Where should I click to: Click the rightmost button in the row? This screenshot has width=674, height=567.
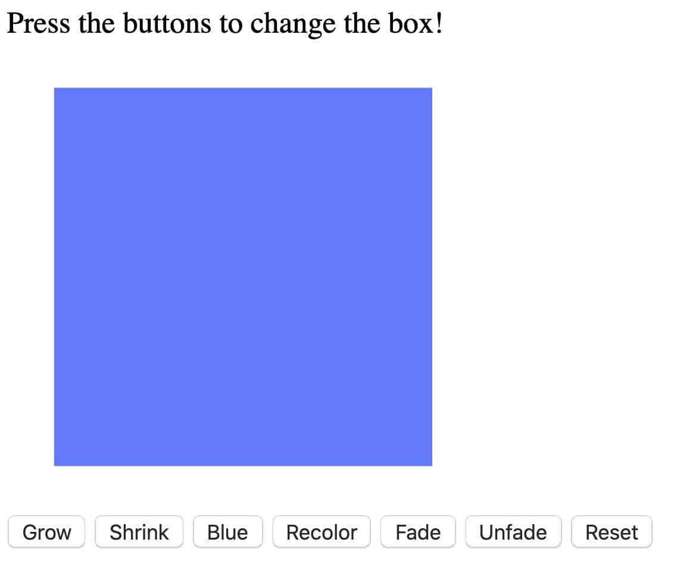pyautogui.click(x=612, y=532)
